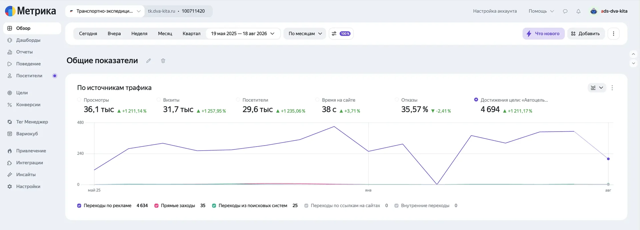The image size is (640, 230).
Task: Collapse section with the up chevron
Action: [x=633, y=54]
